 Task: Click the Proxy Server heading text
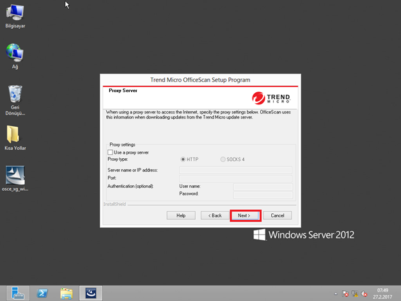click(123, 90)
